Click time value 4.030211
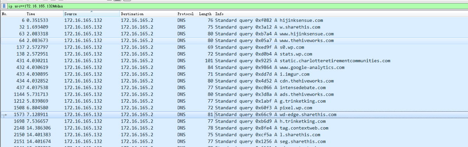This screenshot has width=468, height=147. [37, 61]
